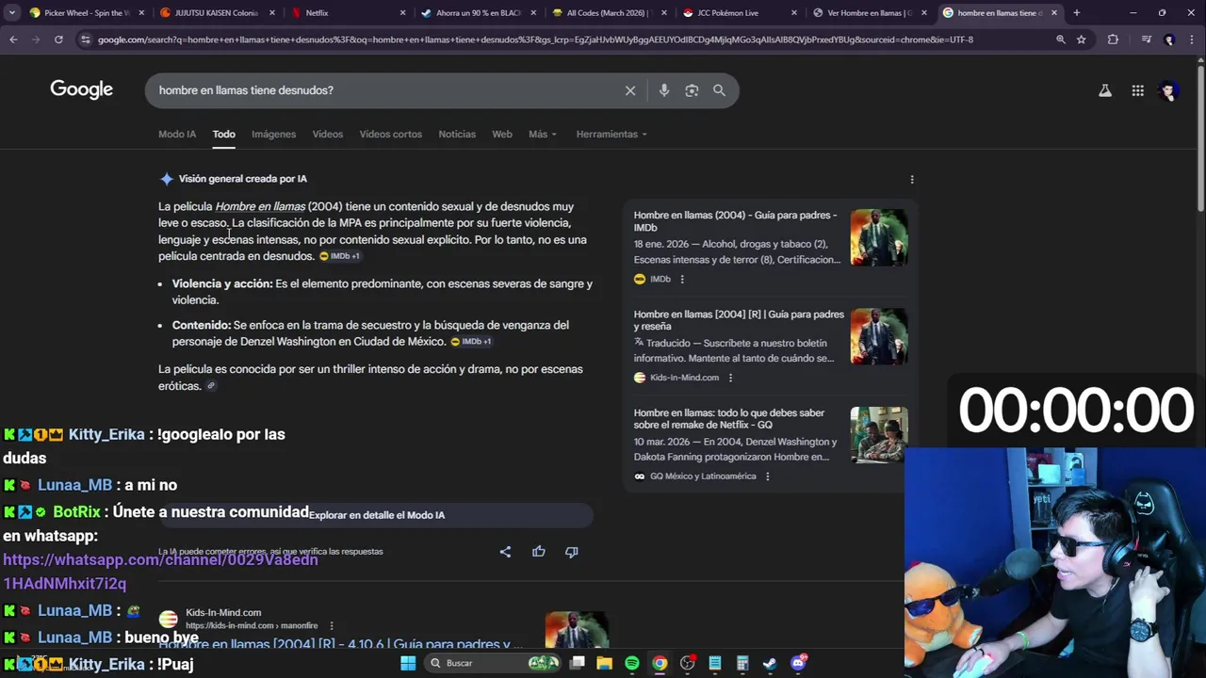
Task: Open the Kids-In-Mind.com result at the bottom
Action: coord(341,645)
